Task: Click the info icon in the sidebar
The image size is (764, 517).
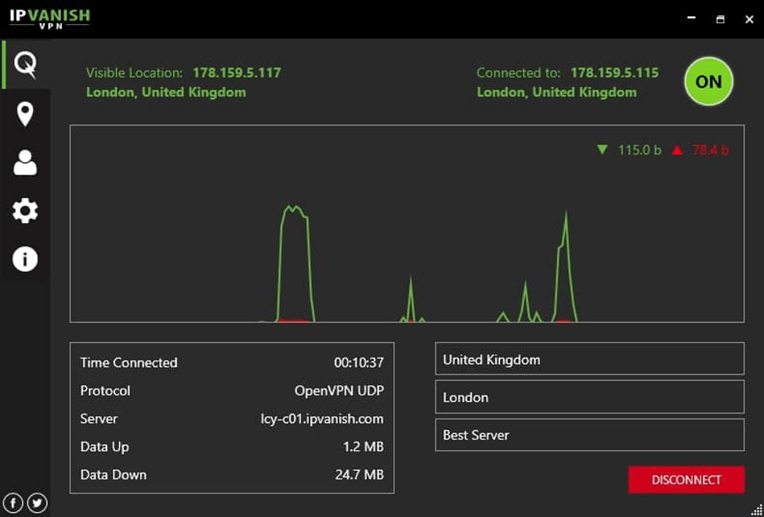Action: [26, 258]
